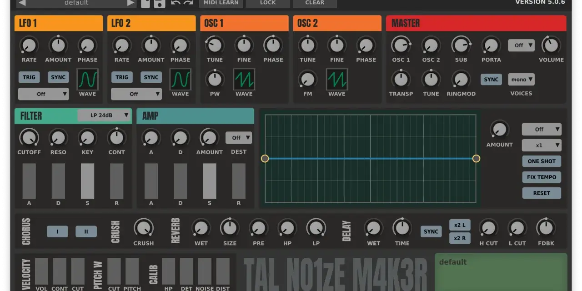Open the AMP DEST dropdown

click(239, 138)
